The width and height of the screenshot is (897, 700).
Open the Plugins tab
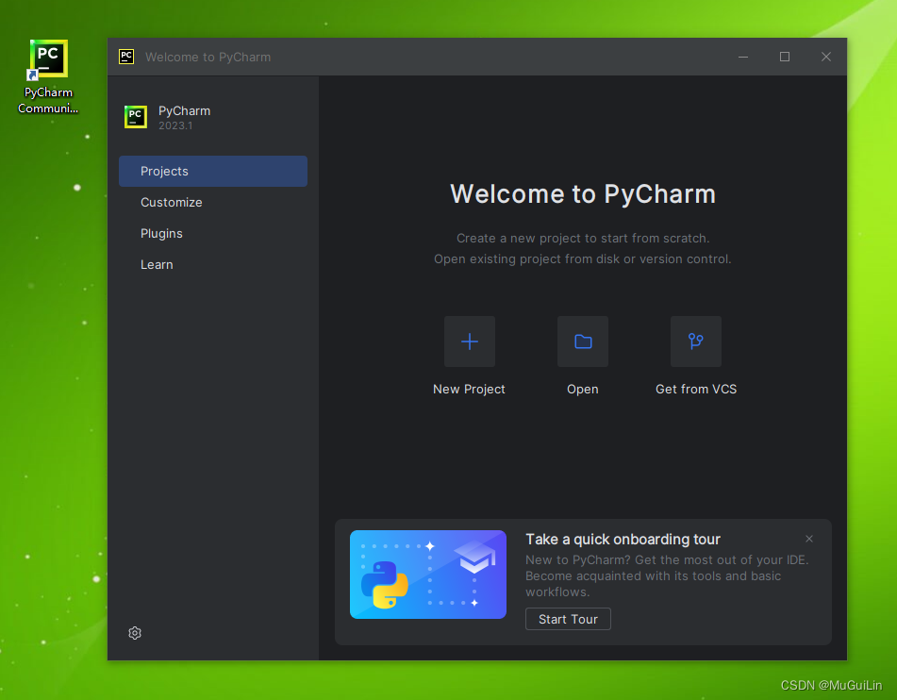(x=213, y=234)
